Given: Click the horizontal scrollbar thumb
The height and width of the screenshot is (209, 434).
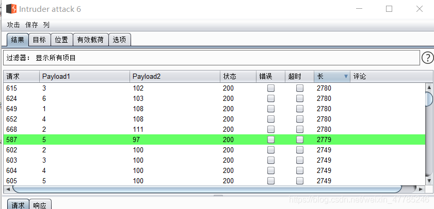Looking at the screenshot, I should click(207, 189).
